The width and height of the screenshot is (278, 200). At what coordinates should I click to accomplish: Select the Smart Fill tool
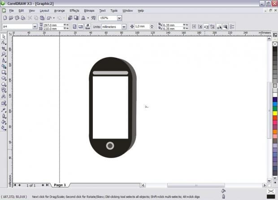pyautogui.click(x=4, y=66)
